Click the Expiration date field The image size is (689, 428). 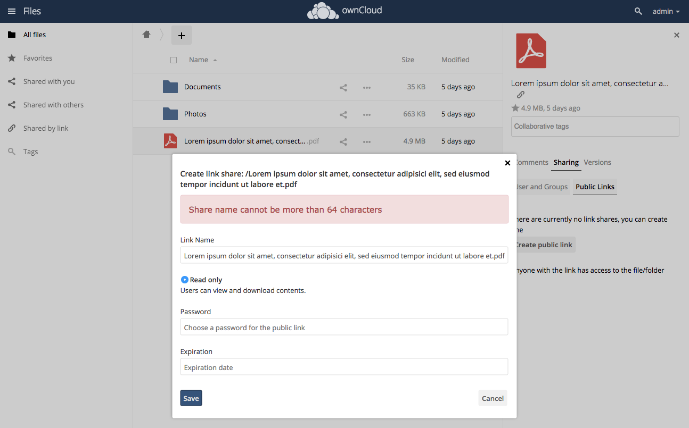click(x=344, y=367)
